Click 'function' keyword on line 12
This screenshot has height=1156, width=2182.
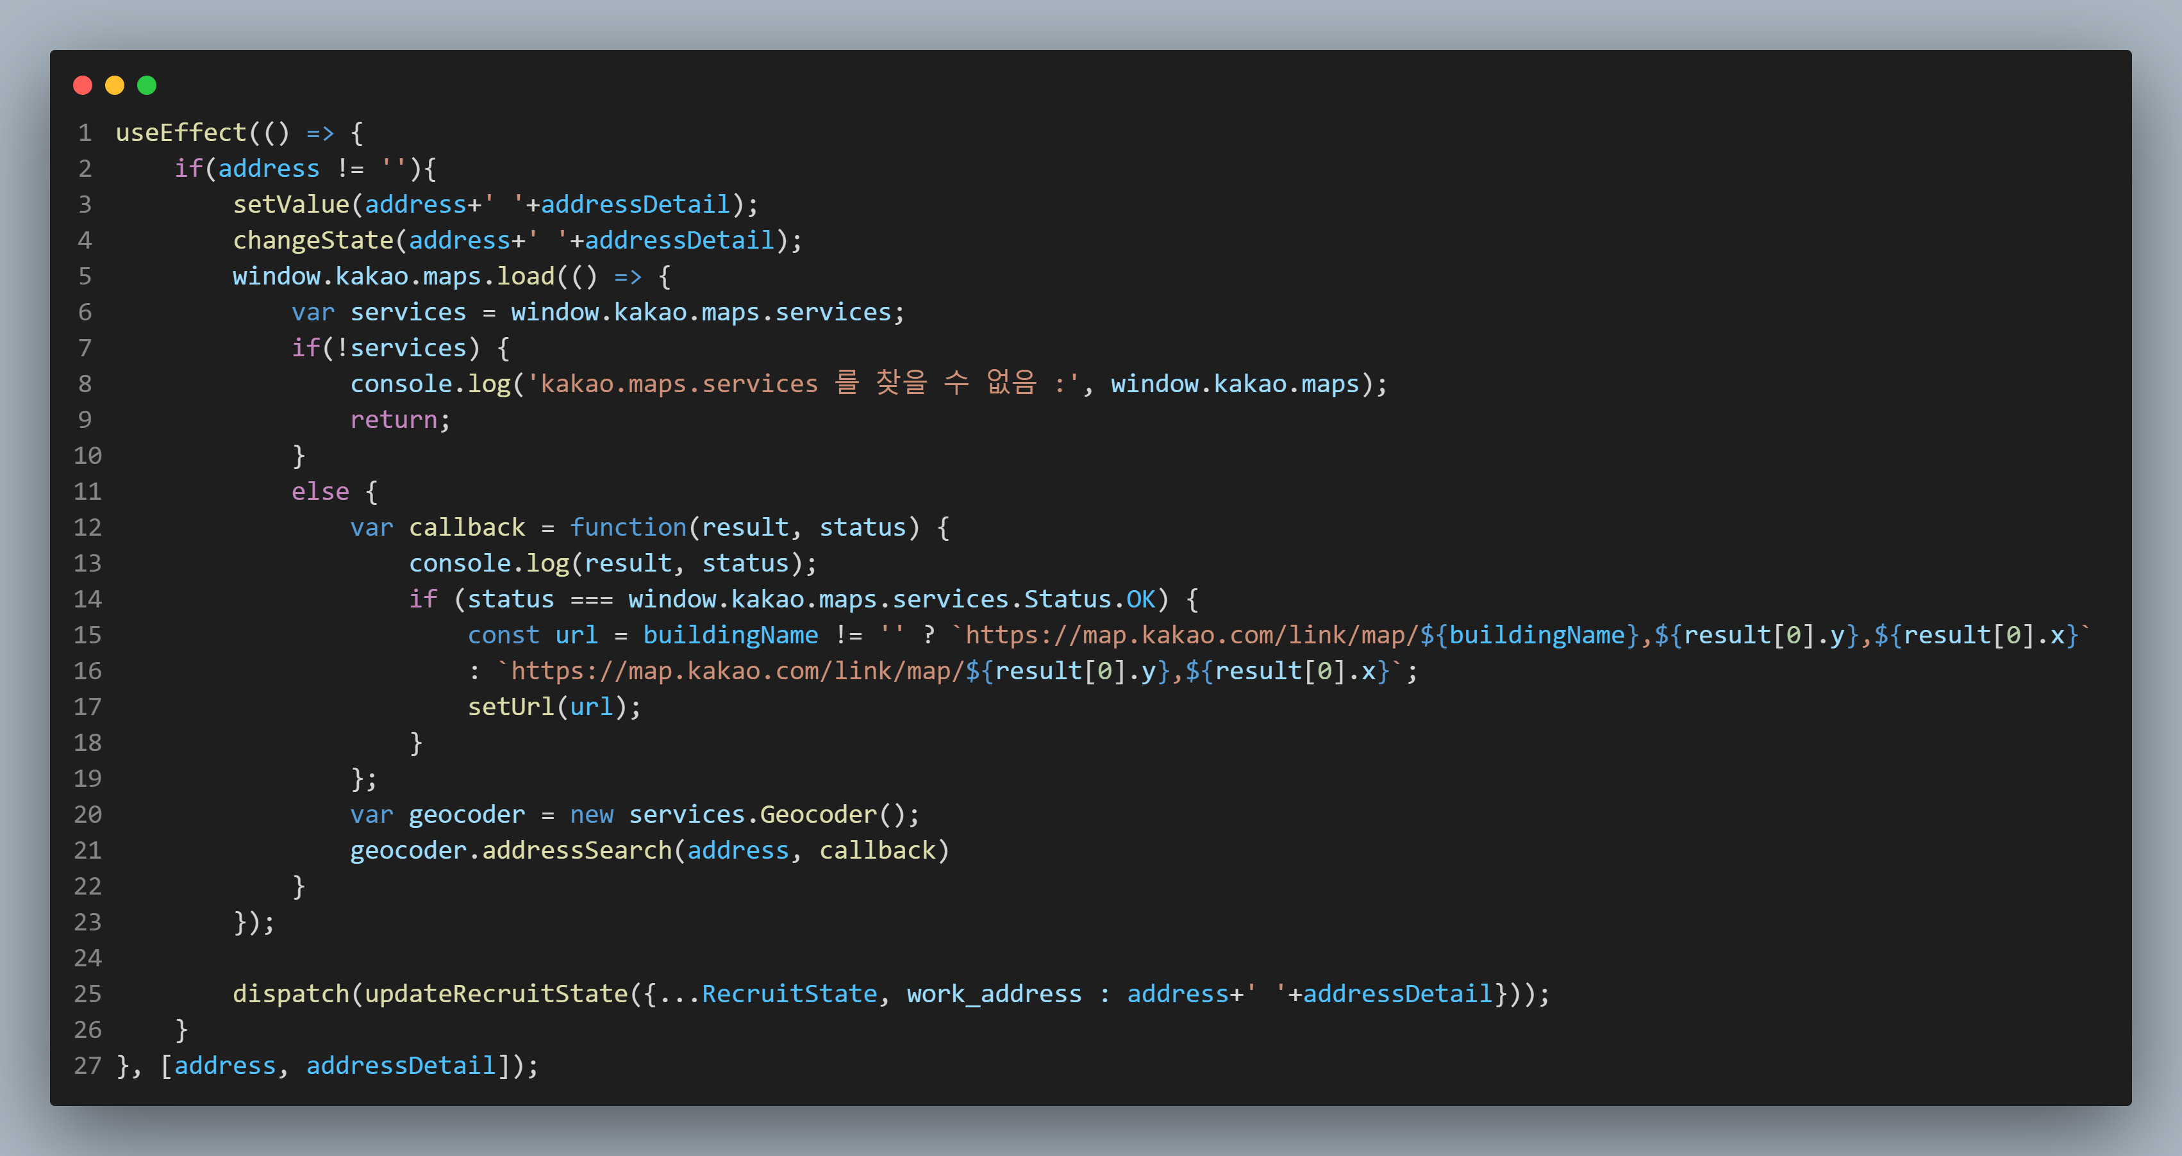tap(628, 527)
